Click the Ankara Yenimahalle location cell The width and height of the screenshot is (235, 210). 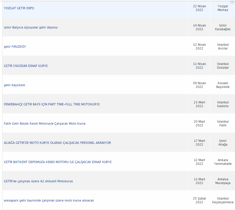pyautogui.click(x=223, y=162)
